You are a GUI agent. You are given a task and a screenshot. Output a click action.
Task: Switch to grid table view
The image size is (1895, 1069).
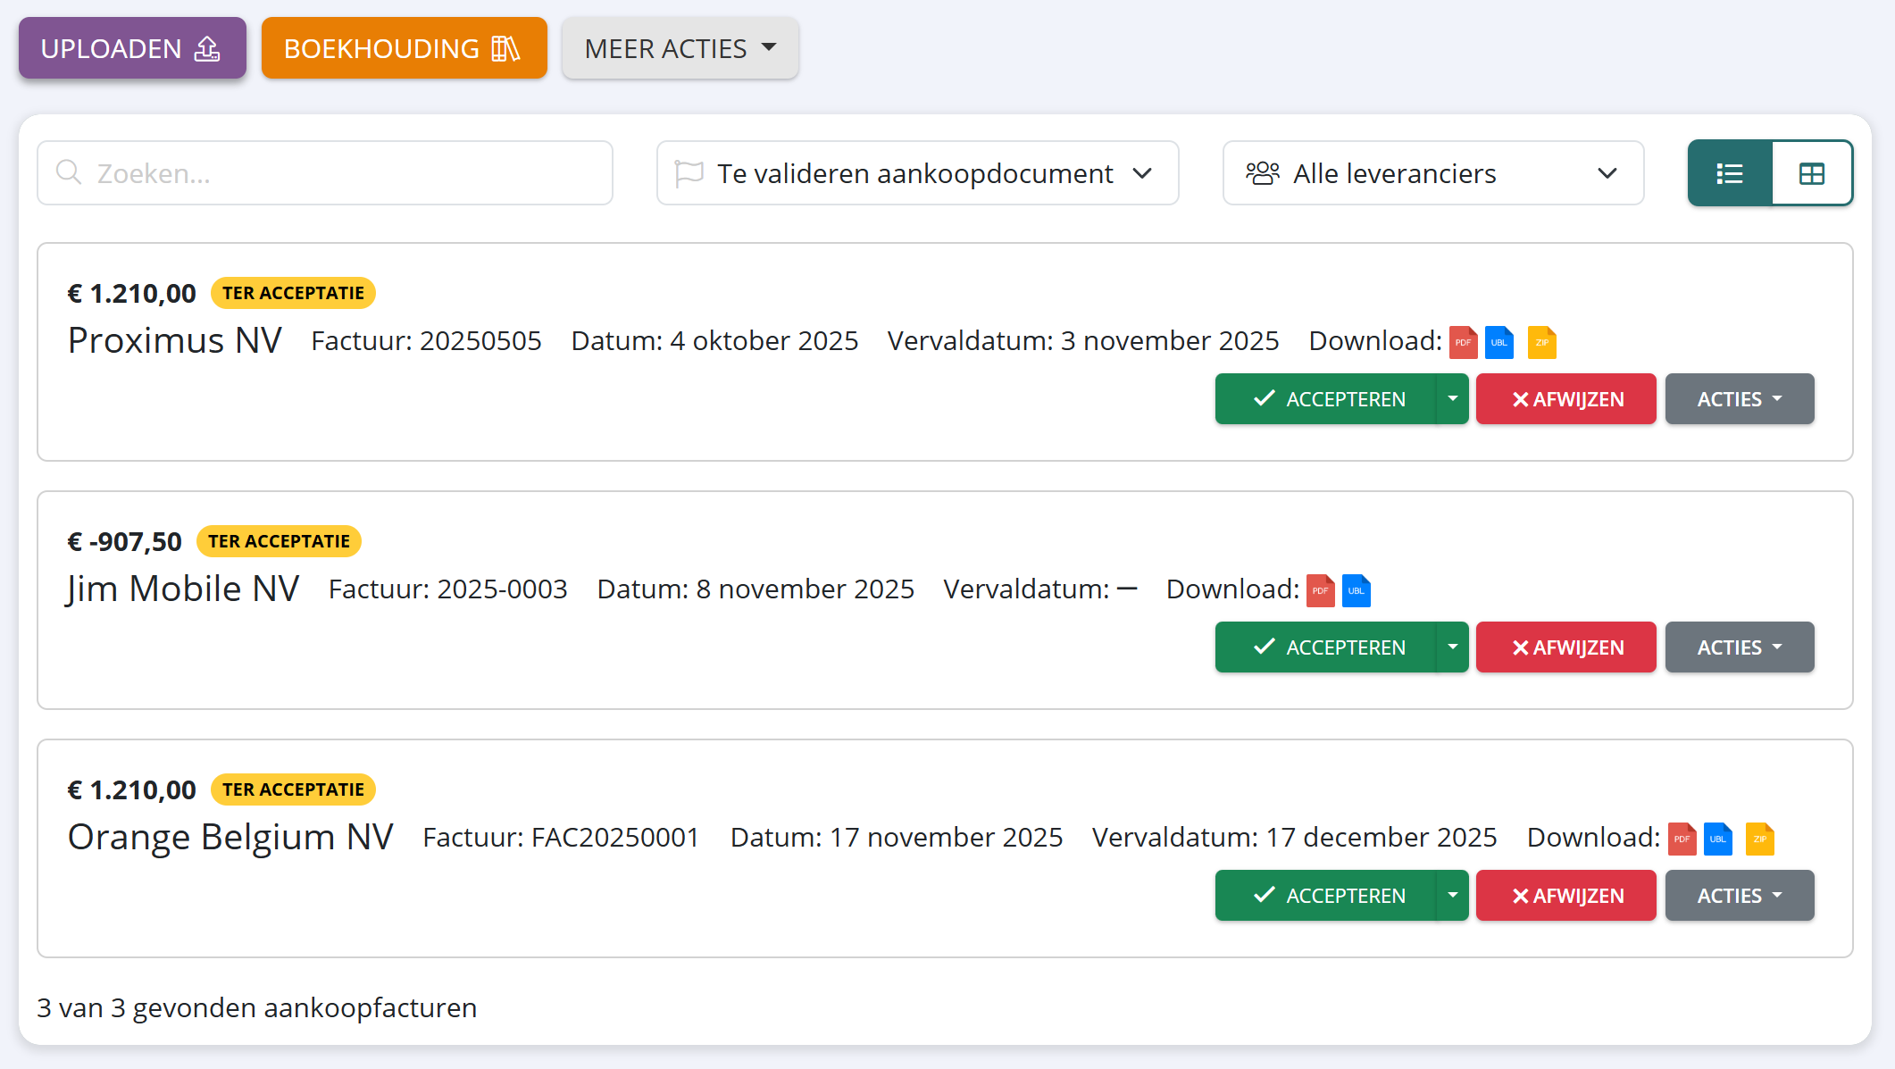click(x=1811, y=173)
